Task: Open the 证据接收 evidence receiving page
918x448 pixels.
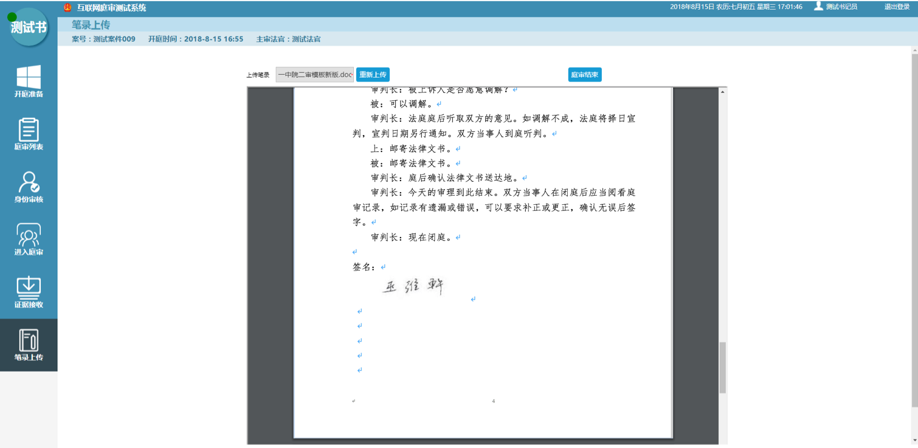Action: click(29, 292)
